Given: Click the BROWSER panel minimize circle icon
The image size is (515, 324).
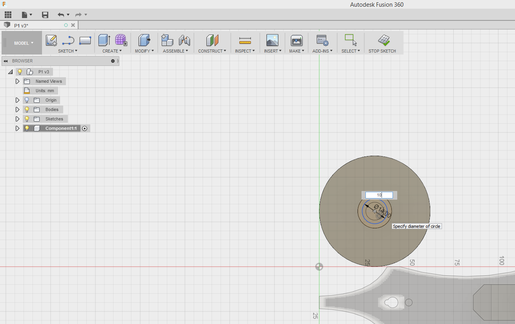Looking at the screenshot, I should coord(113,61).
